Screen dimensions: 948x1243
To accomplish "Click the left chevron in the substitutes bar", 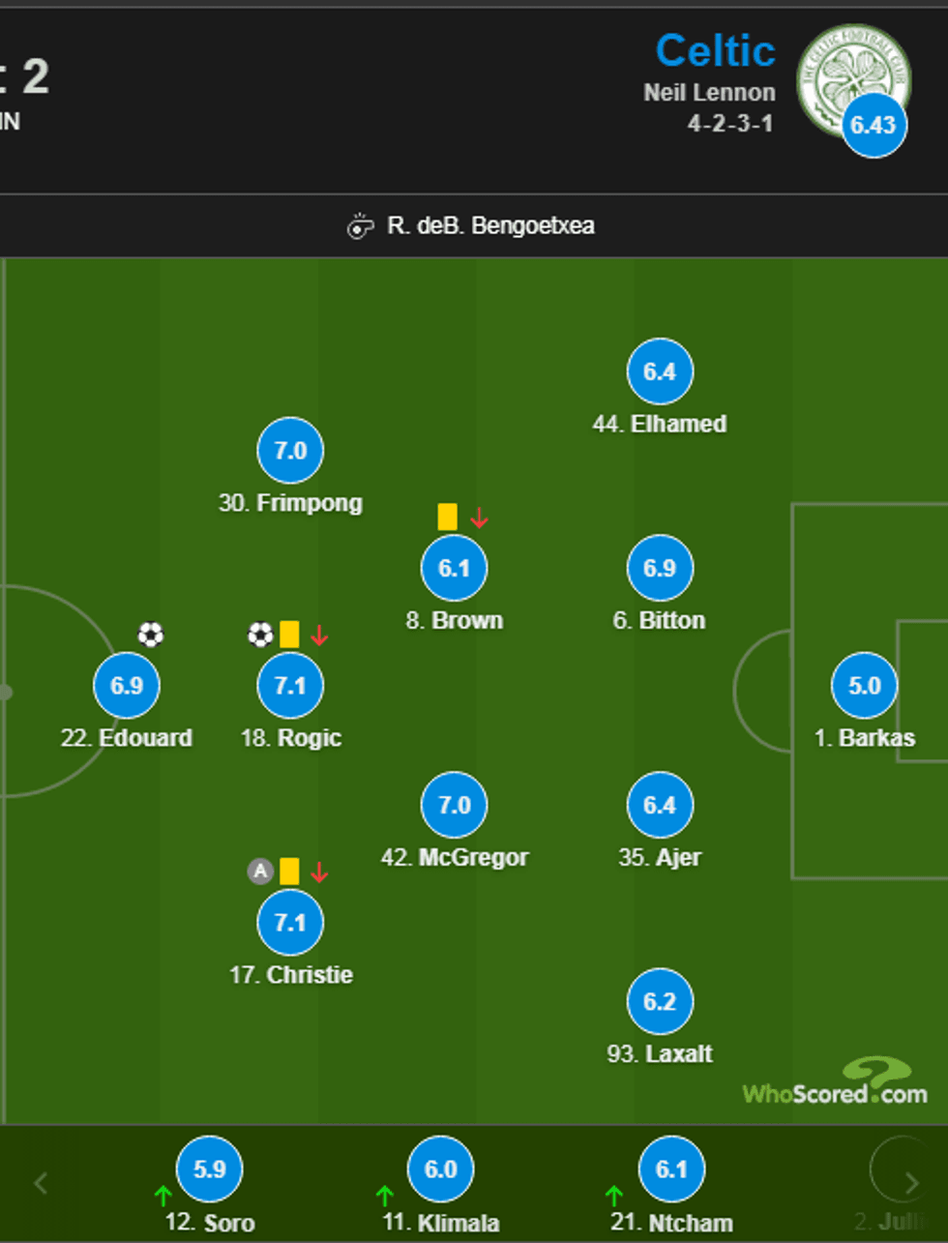I will point(41,1181).
